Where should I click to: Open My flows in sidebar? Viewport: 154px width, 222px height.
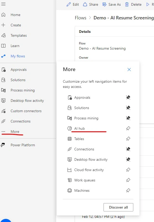point(18,56)
